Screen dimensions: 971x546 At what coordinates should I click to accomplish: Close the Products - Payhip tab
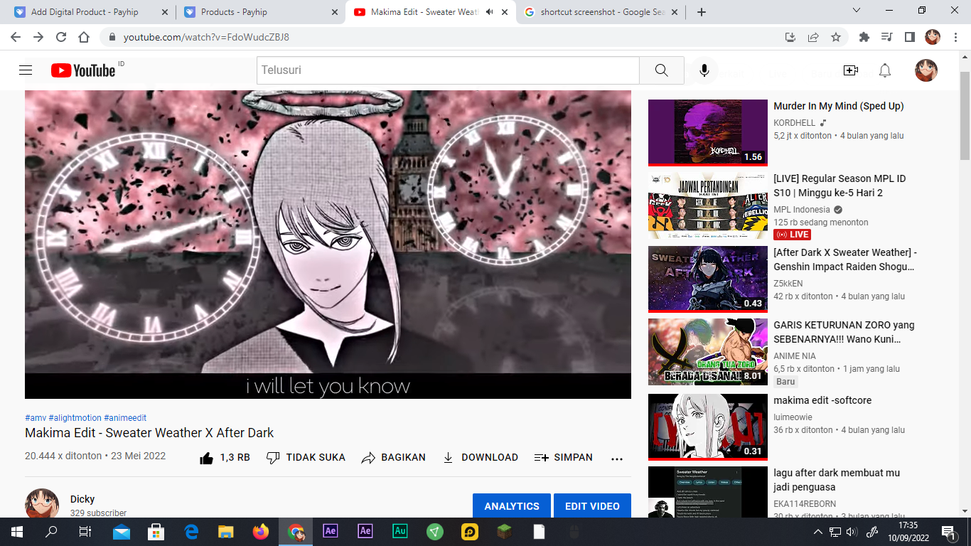335,12
